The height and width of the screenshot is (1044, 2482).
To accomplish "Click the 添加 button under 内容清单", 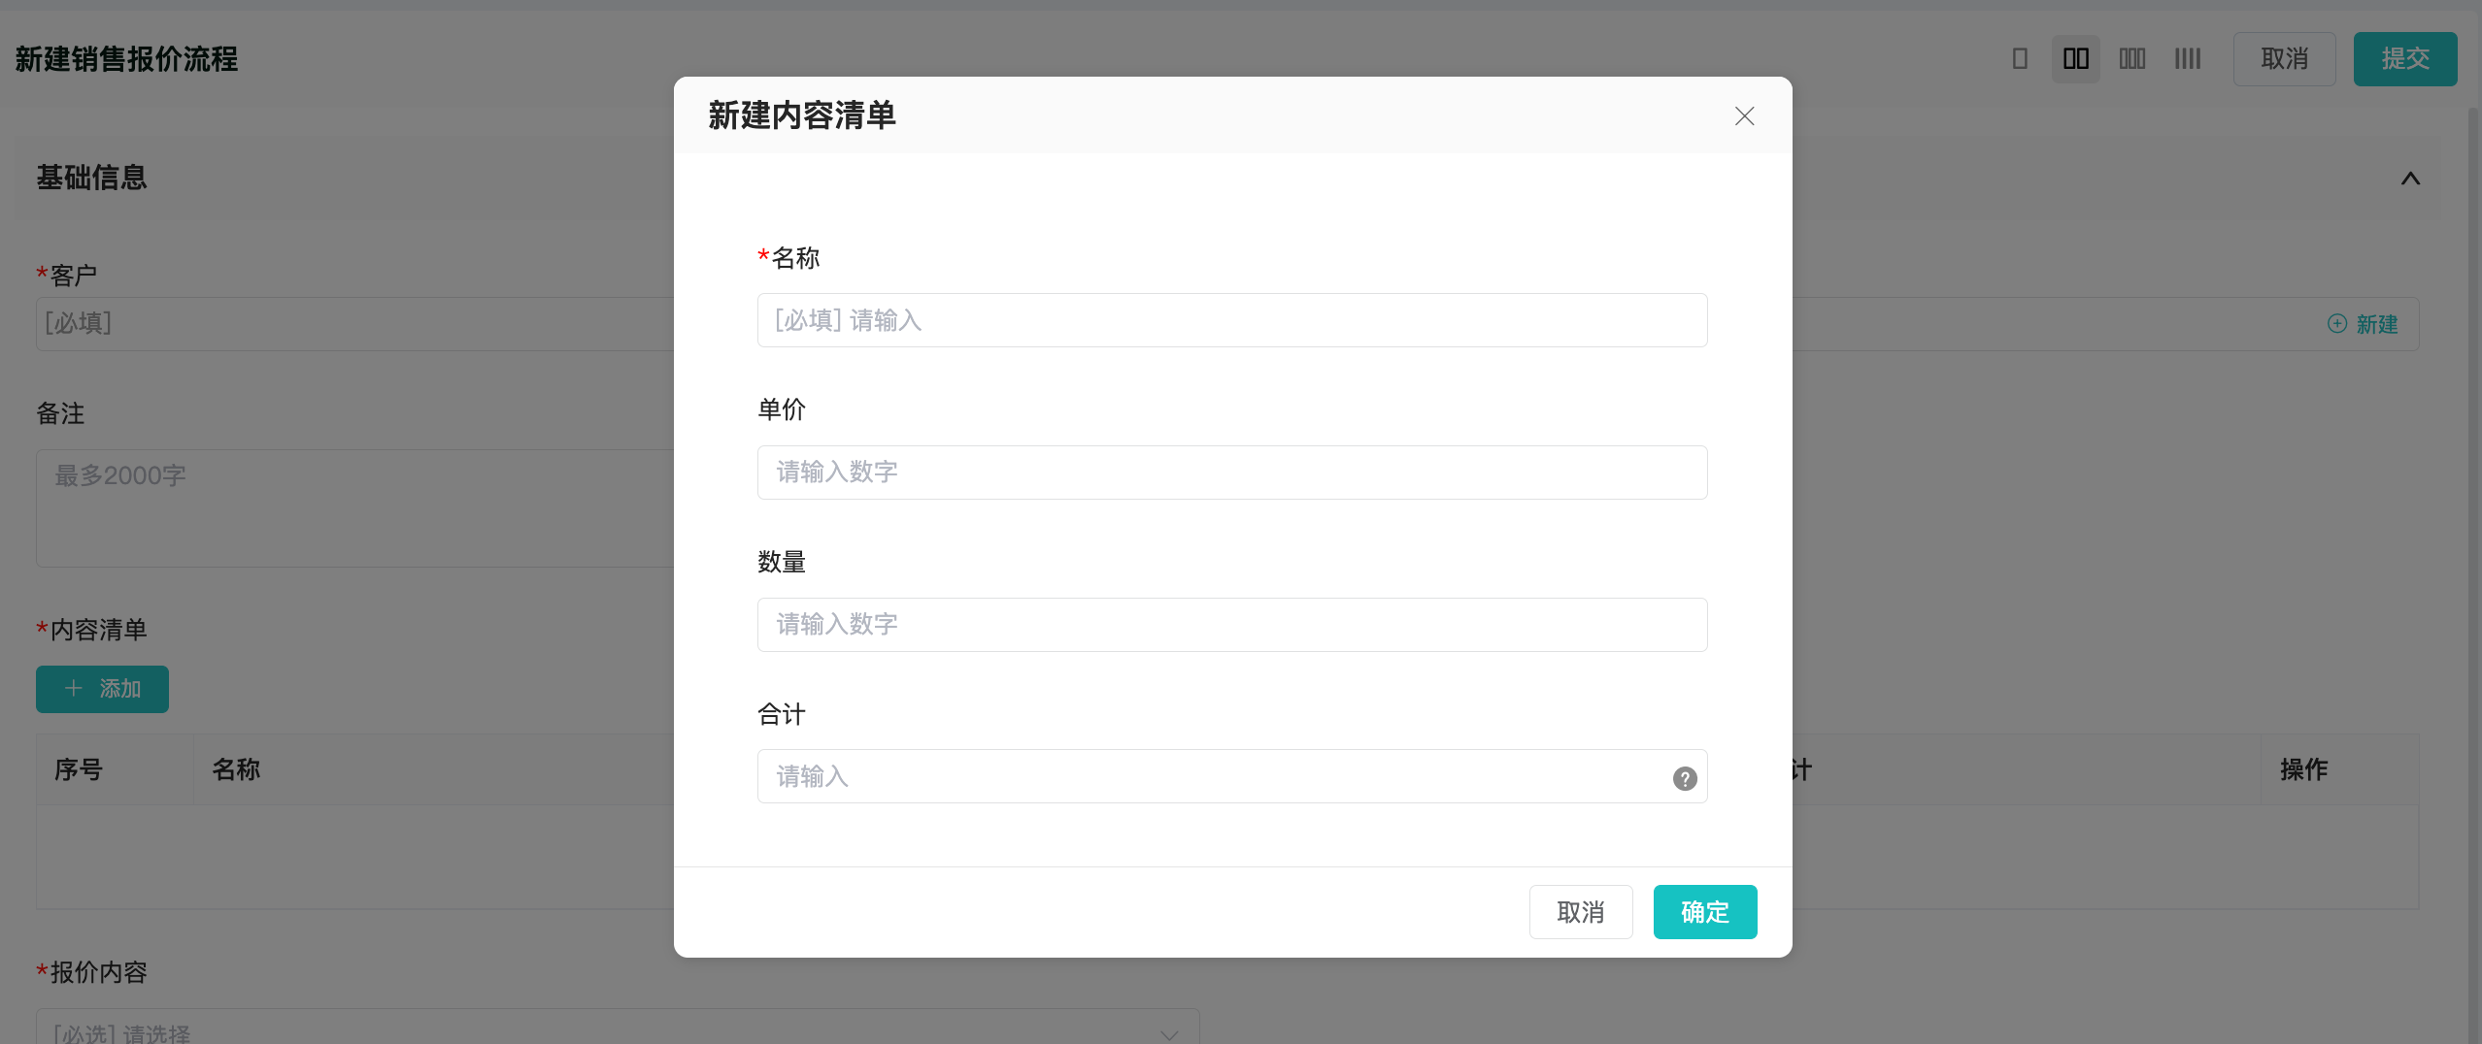I will 102,689.
